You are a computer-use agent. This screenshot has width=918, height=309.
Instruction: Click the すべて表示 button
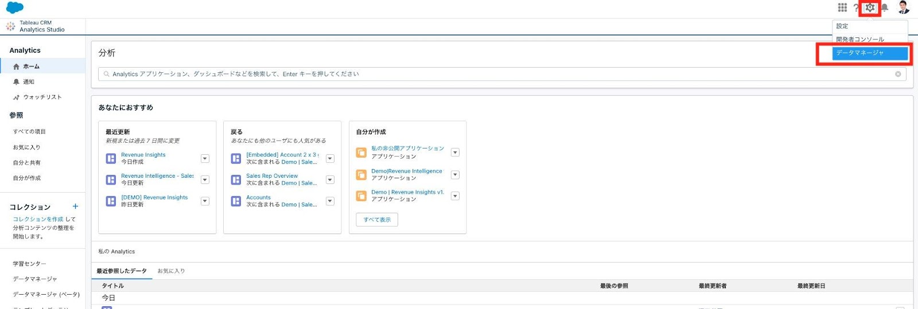click(377, 220)
